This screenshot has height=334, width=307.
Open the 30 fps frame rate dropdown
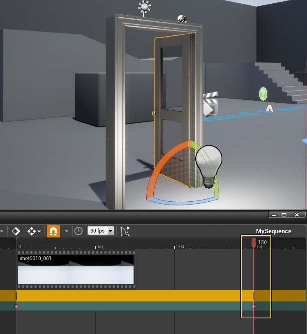click(x=101, y=231)
